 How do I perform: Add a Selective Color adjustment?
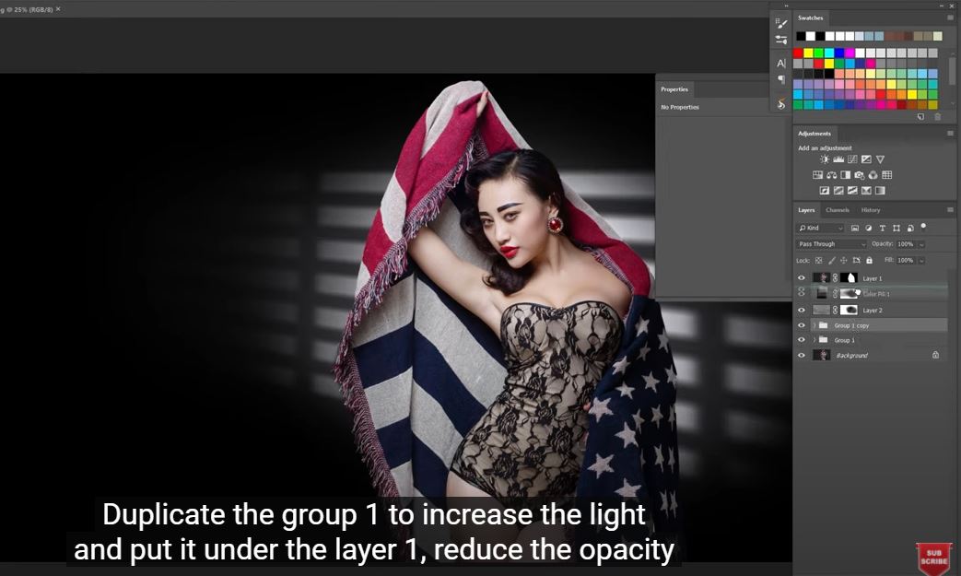pyautogui.click(x=866, y=191)
